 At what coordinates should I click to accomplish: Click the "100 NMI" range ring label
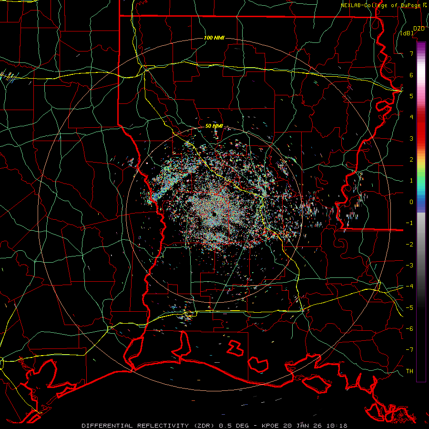[214, 38]
